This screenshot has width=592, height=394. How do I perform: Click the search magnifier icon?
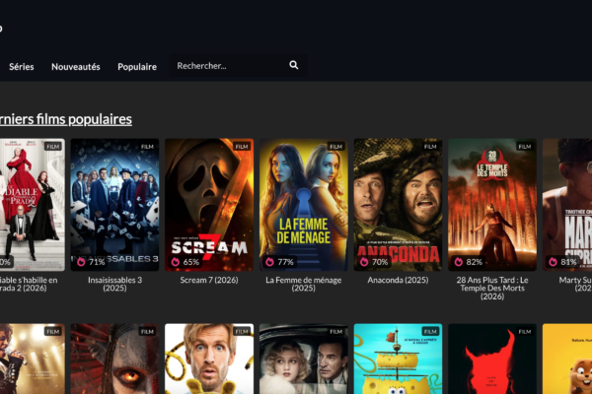click(294, 65)
